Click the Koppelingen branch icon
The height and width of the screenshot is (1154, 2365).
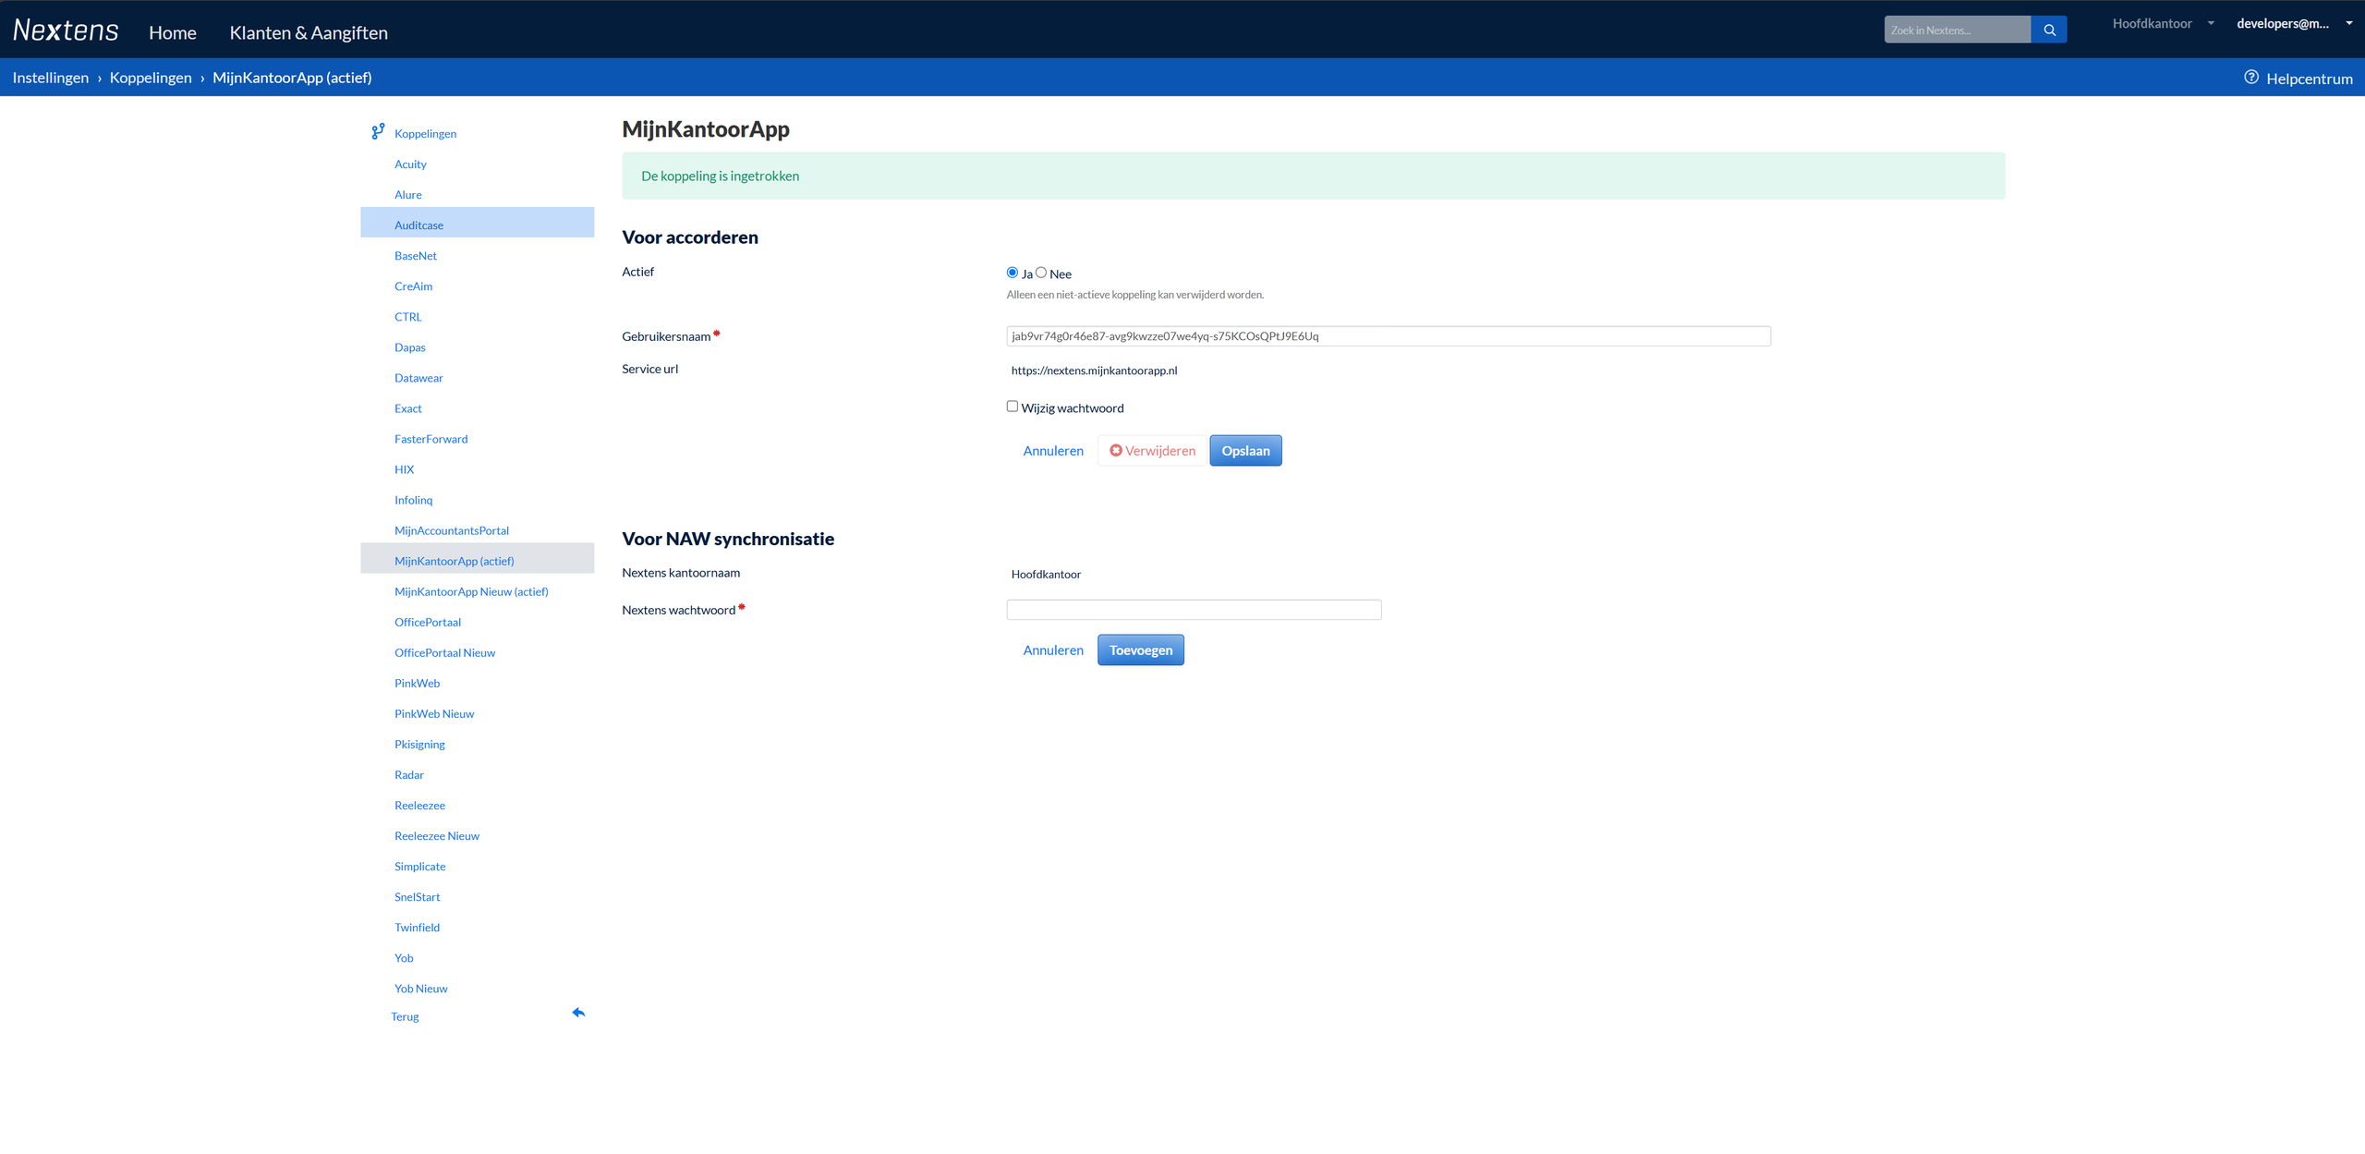(378, 132)
